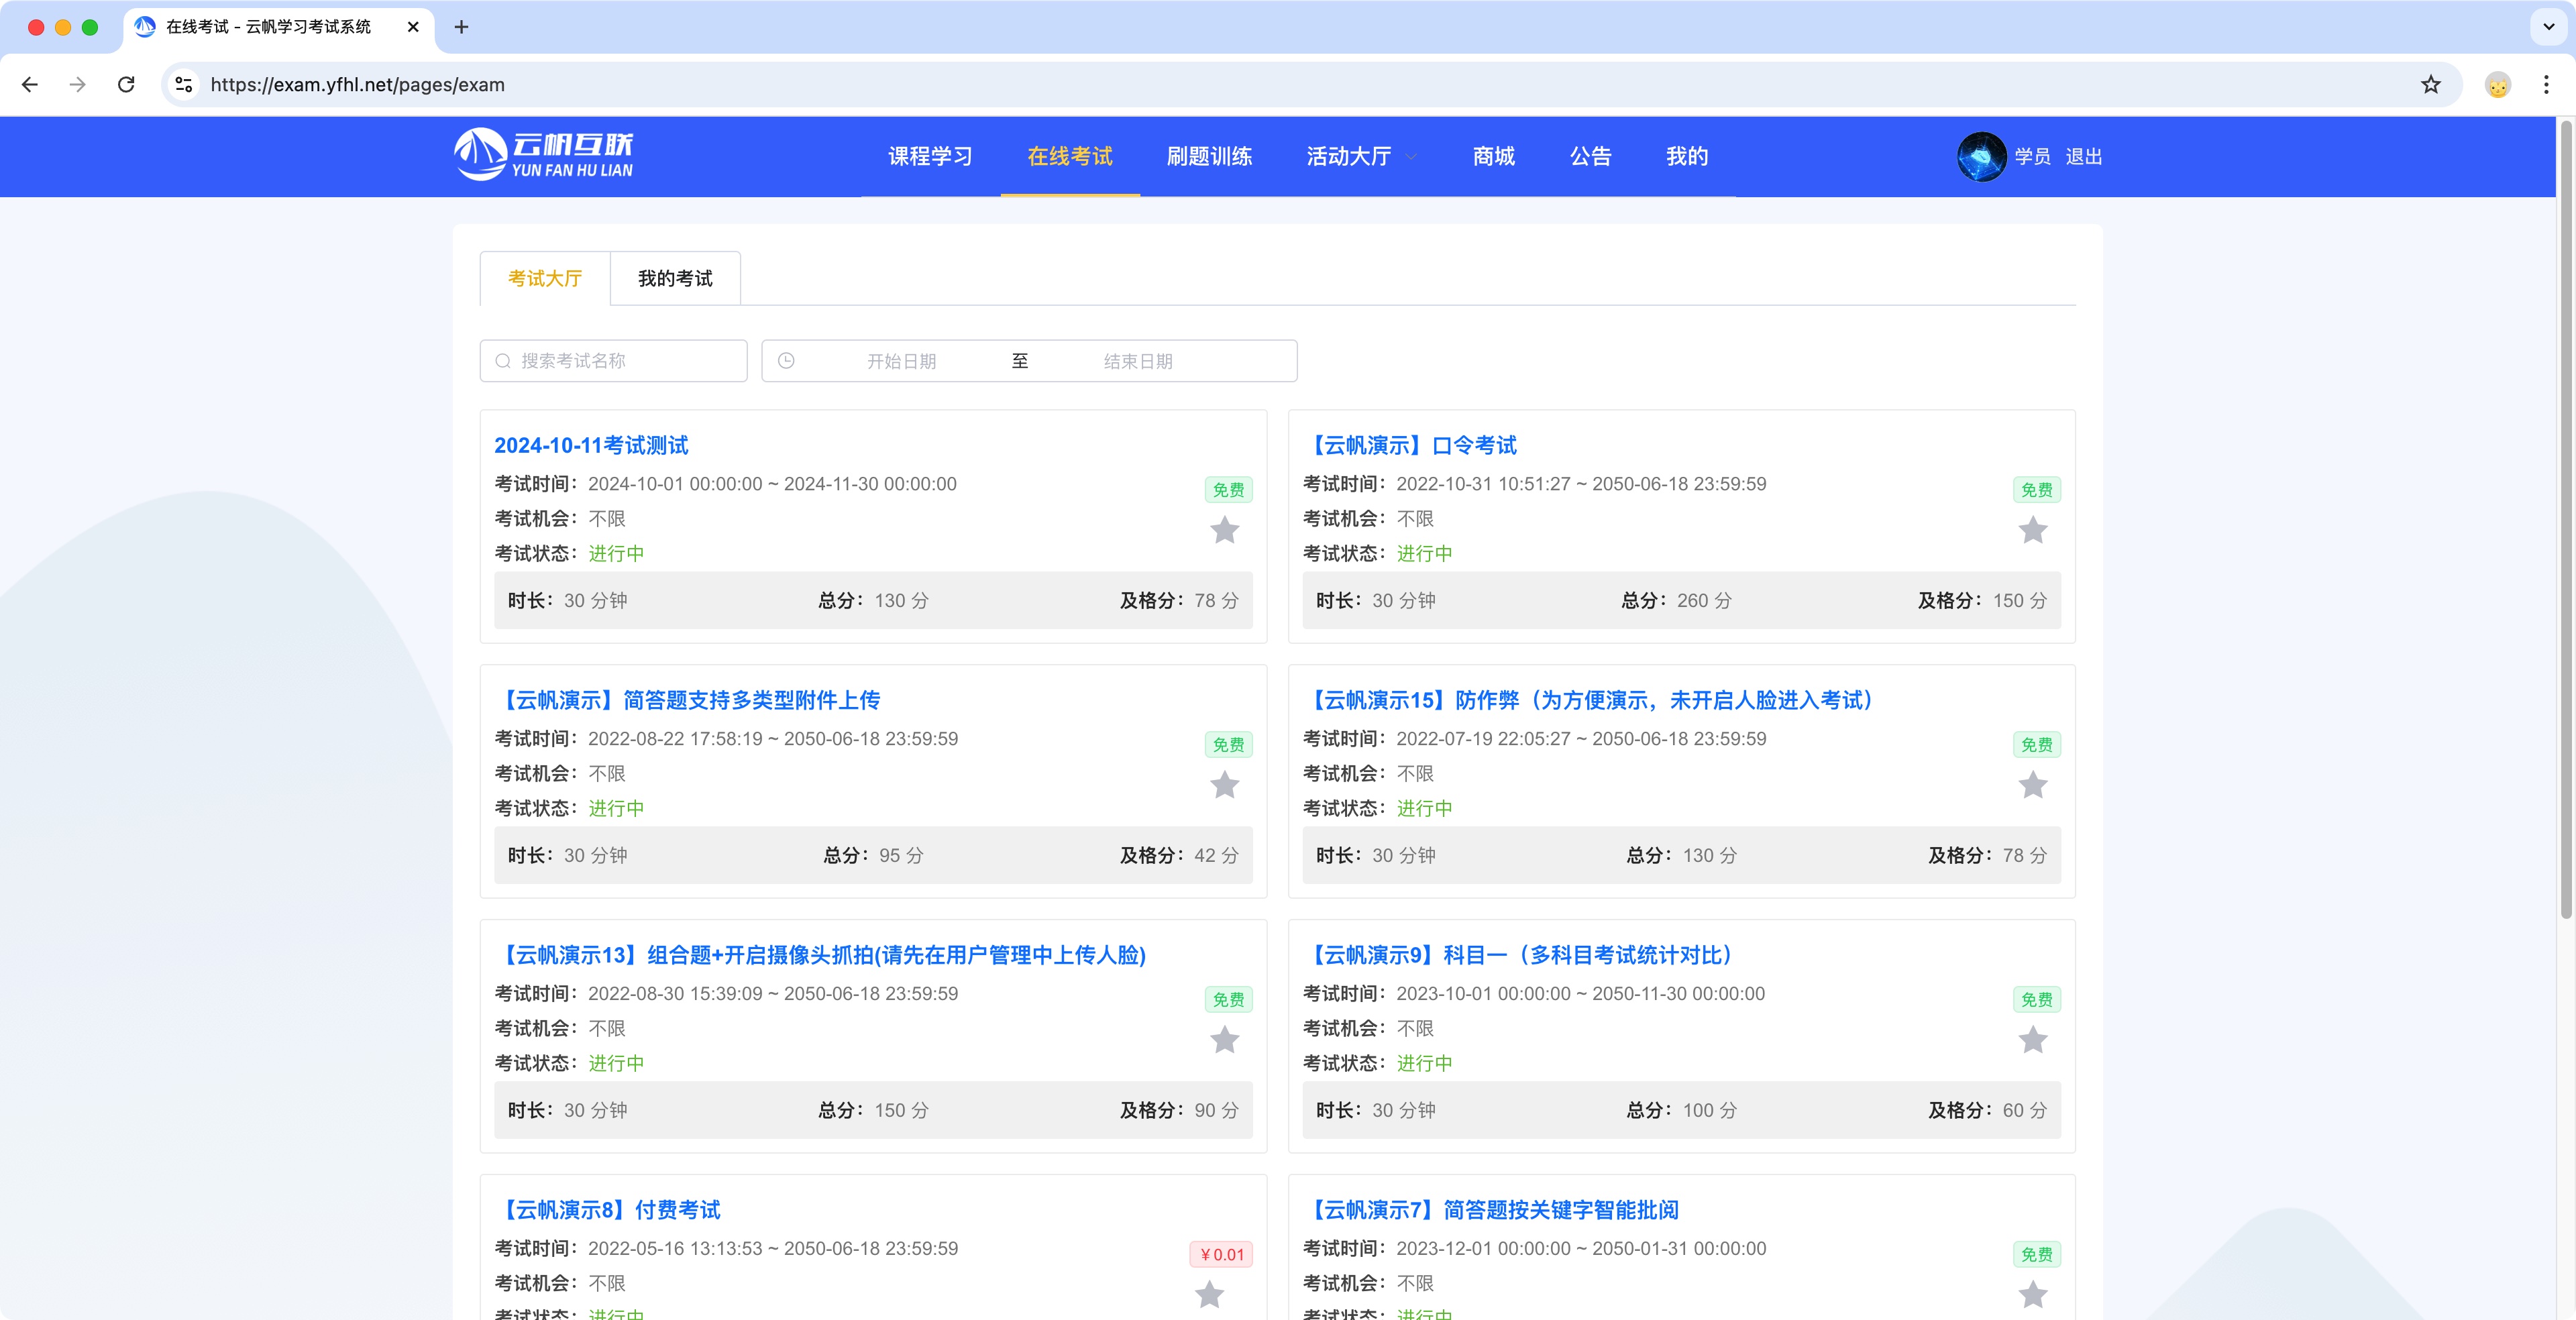Open the 【云帆演示8】付费考试 title
The height and width of the screenshot is (1320, 2576).
[x=608, y=1211]
